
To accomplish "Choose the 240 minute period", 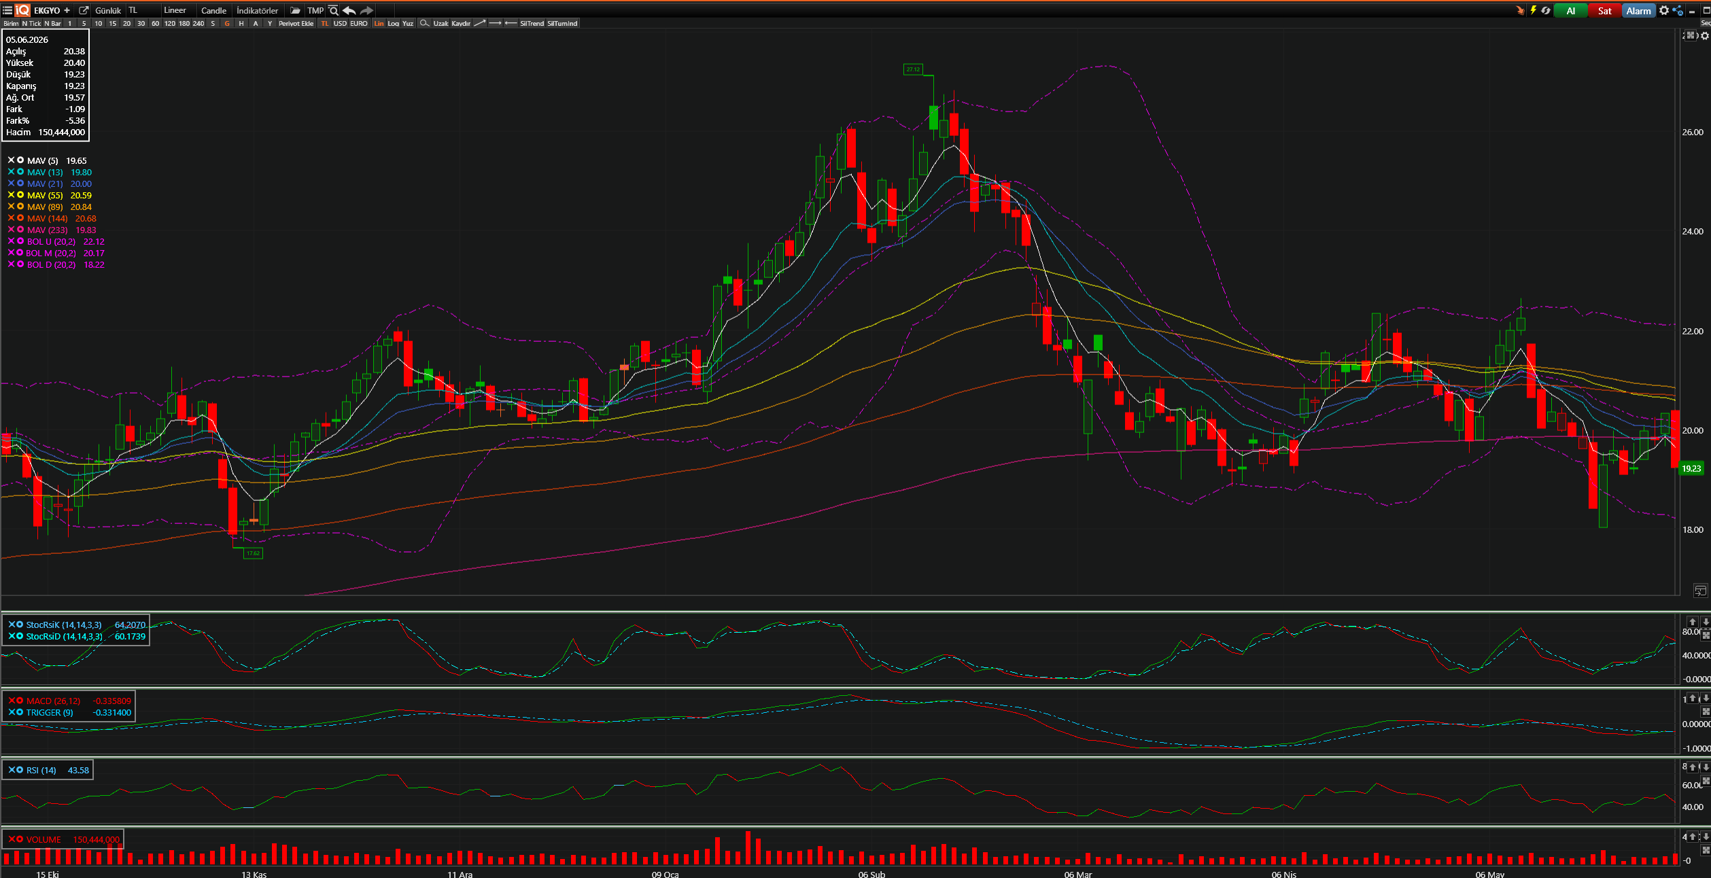I will [x=198, y=23].
